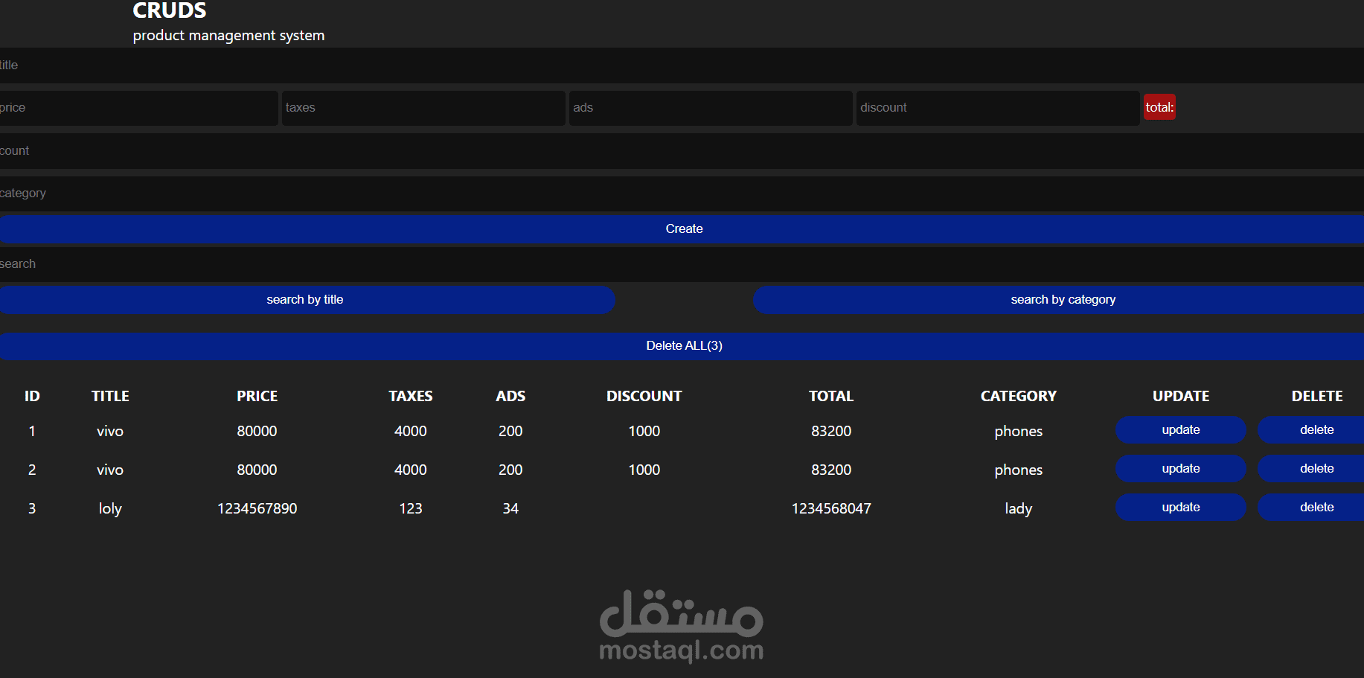Click taxes 4000 in row 2
The image size is (1364, 678).
411,470
